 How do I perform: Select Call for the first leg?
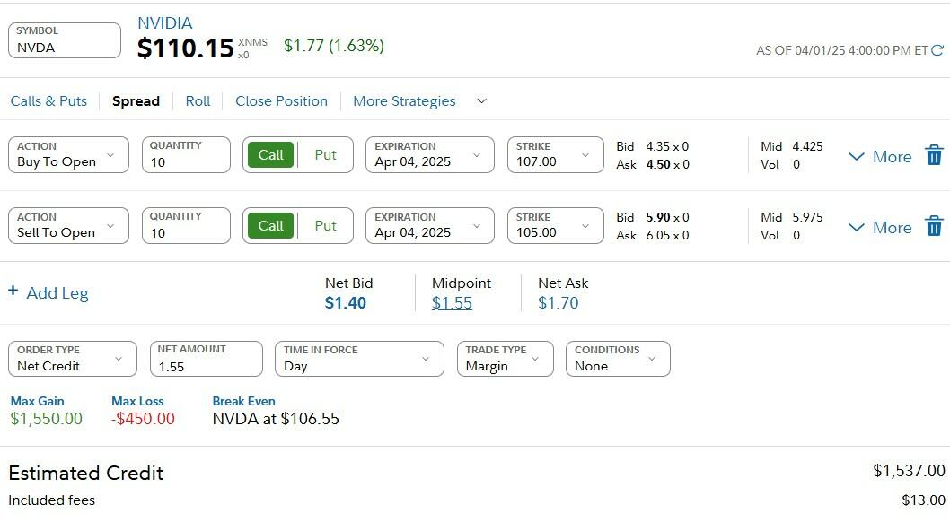[271, 155]
